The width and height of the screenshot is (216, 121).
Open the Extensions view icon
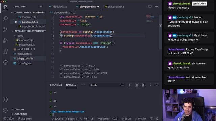tap(5, 51)
